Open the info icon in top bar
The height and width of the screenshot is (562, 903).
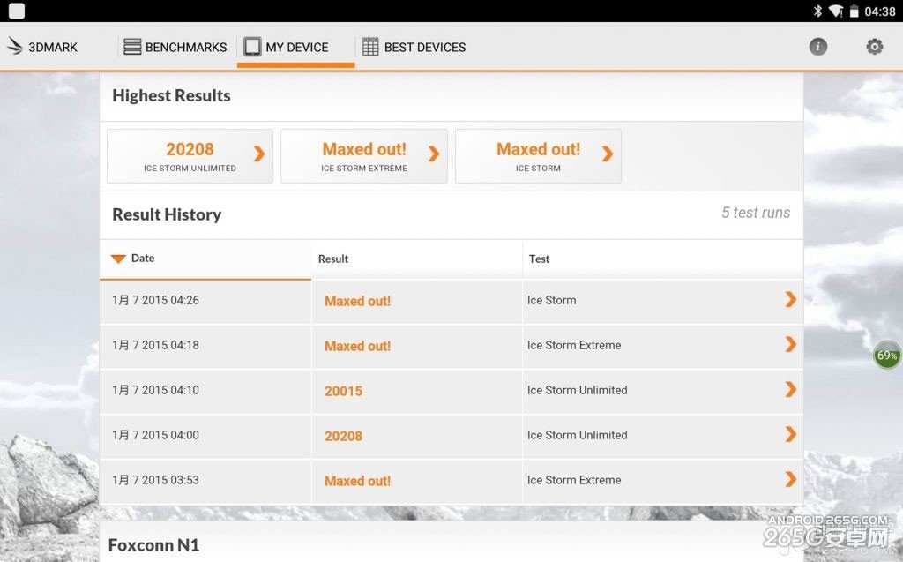pyautogui.click(x=818, y=47)
